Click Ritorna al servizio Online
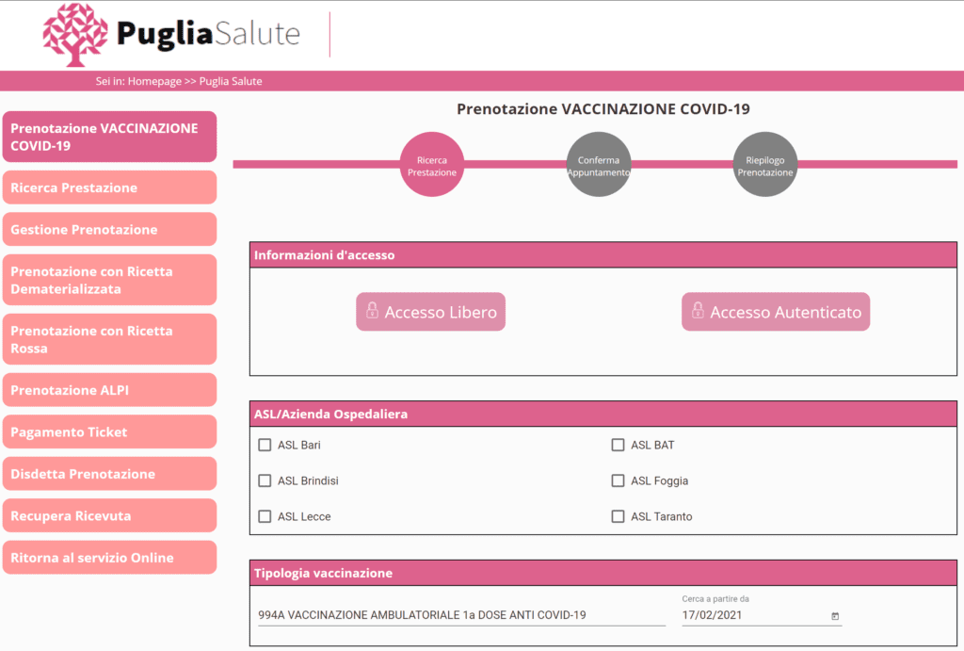Image resolution: width=964 pixels, height=651 pixels. 109,558
